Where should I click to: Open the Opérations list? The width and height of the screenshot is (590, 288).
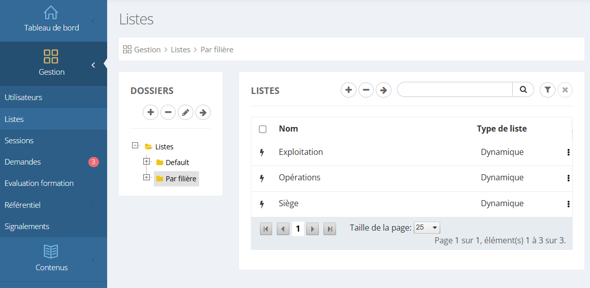300,178
